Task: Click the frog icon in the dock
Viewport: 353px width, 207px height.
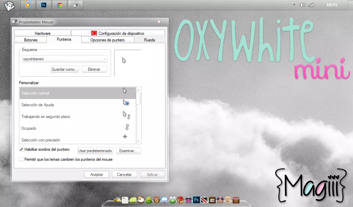Action: 172,200
